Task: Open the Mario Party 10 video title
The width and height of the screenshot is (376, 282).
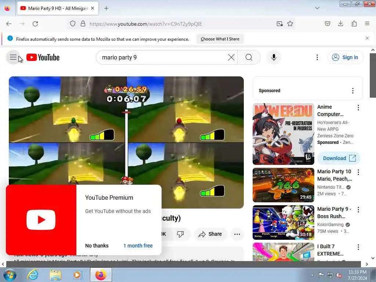Action: pyautogui.click(x=335, y=175)
